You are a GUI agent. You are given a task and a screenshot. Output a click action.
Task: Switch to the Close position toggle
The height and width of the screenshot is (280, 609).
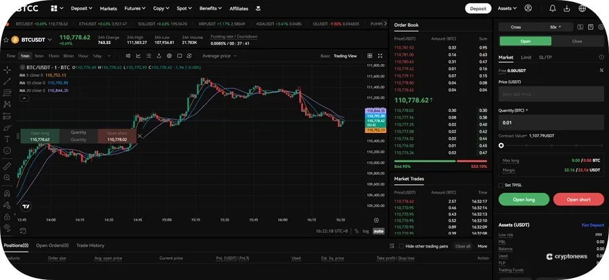577,41
